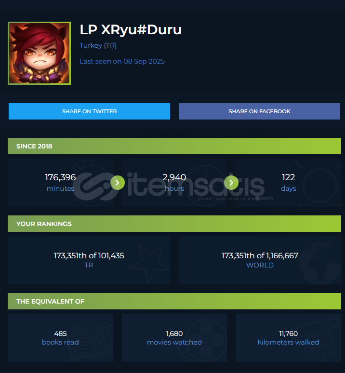Click the SINCE 2018 section header
The height and width of the screenshot is (373, 345).
pos(174,146)
